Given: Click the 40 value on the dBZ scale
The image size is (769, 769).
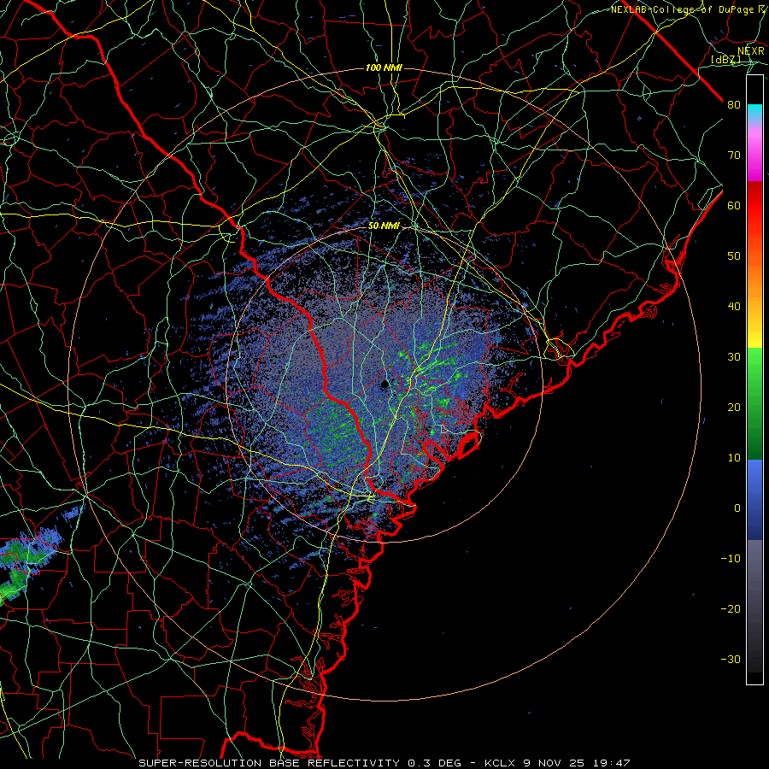Looking at the screenshot, I should pos(734,307).
